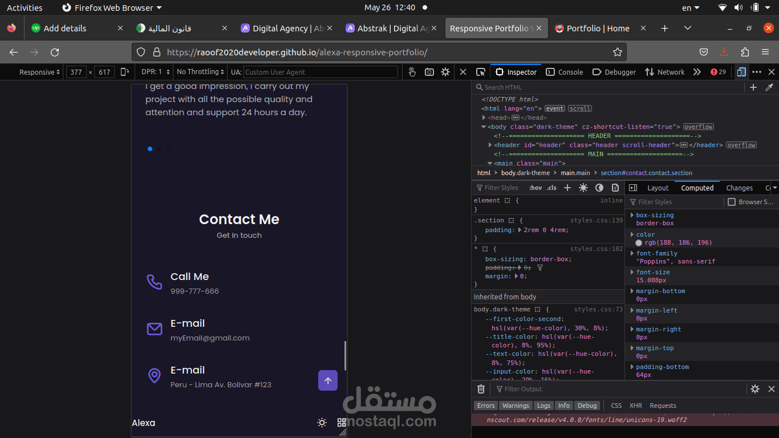Grab a color with the eyedropper
Screen dimensions: 779x438
(769, 87)
